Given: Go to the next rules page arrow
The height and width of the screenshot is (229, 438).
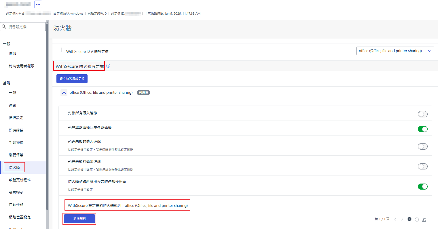Looking at the screenshot, I should pos(402,219).
